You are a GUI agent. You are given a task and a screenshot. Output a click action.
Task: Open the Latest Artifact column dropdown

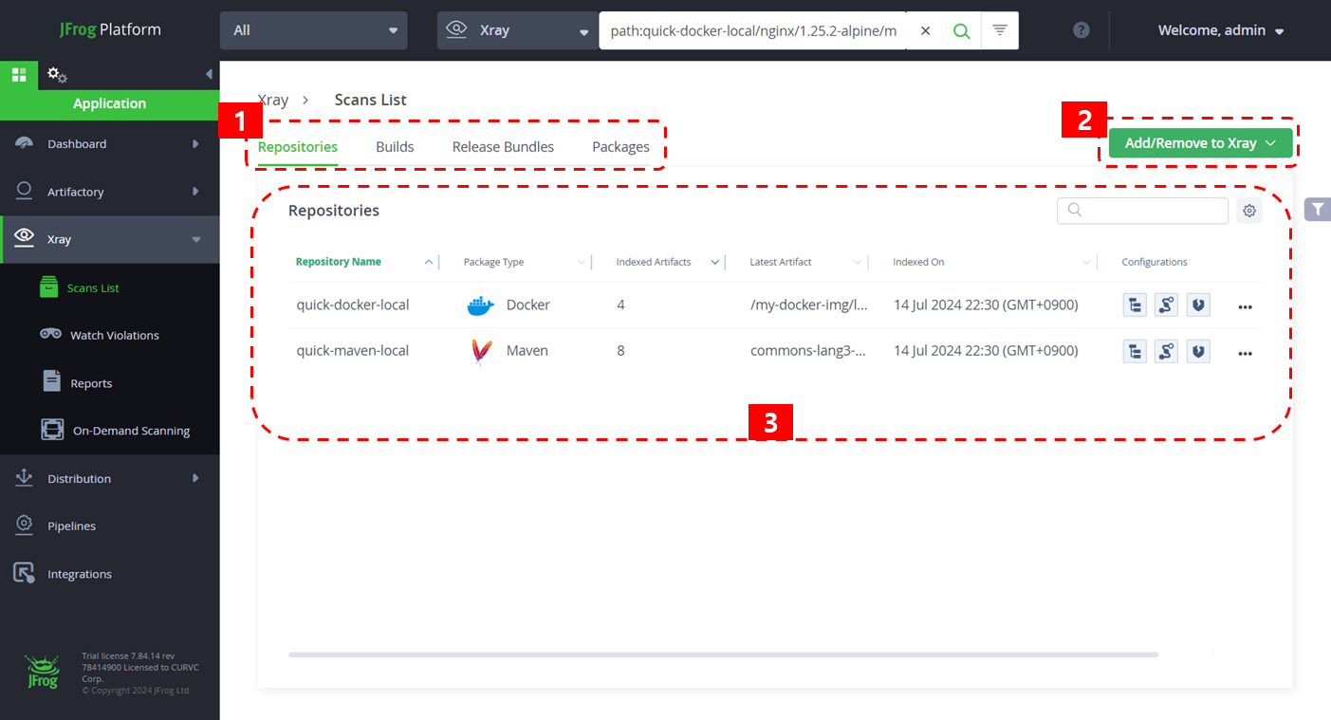(x=858, y=263)
